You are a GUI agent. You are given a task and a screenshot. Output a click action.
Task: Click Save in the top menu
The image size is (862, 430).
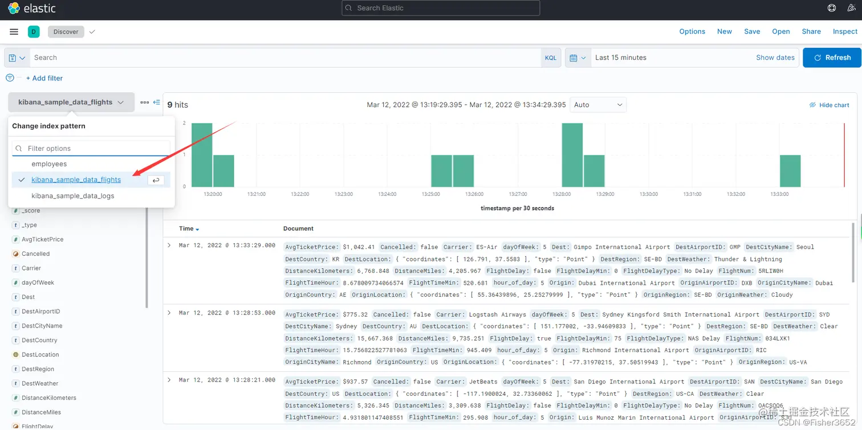pos(752,32)
